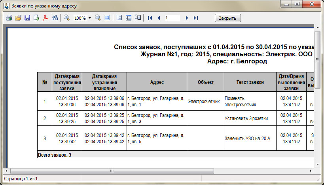Click the Текст заявки column header
The height and width of the screenshot is (185, 324).
[x=250, y=82]
